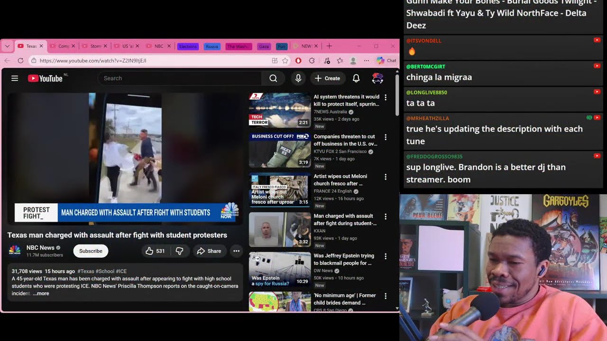
Task: Open the Meloni church fresco video thumbnail
Action: click(280, 190)
